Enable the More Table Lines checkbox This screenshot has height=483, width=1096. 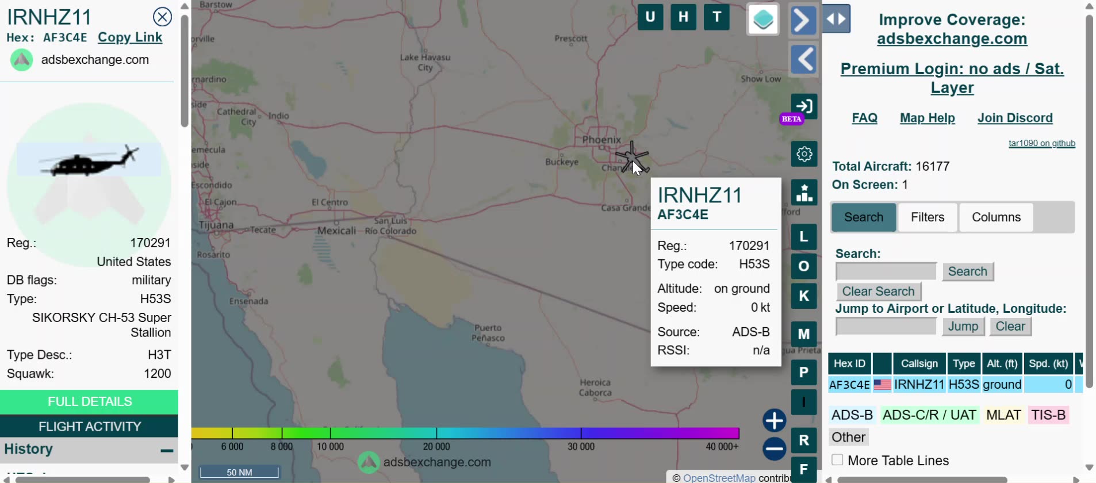click(x=837, y=460)
